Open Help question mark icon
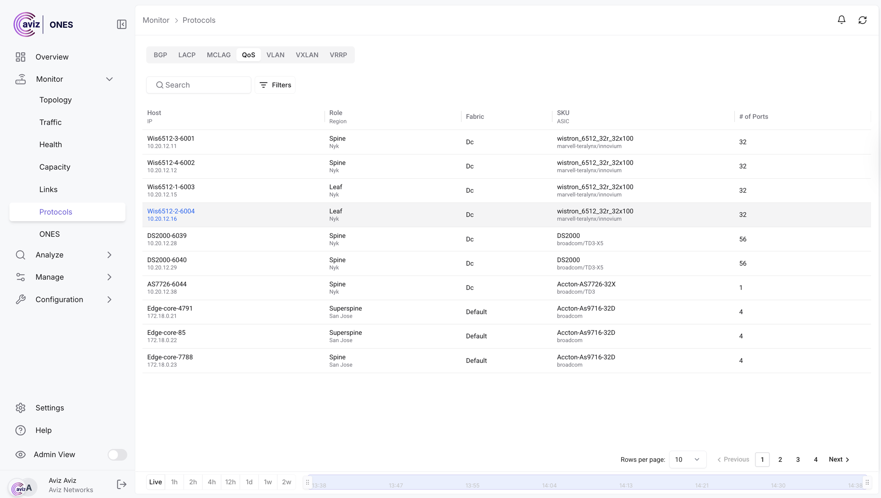The image size is (881, 498). pyautogui.click(x=21, y=430)
